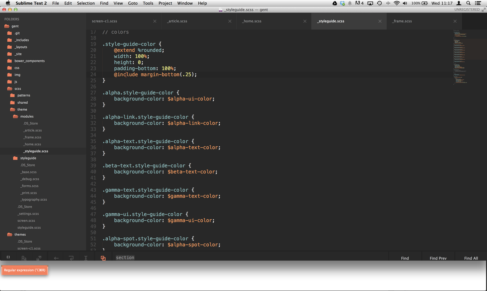
Task: Open the Tools menu
Action: (148, 3)
